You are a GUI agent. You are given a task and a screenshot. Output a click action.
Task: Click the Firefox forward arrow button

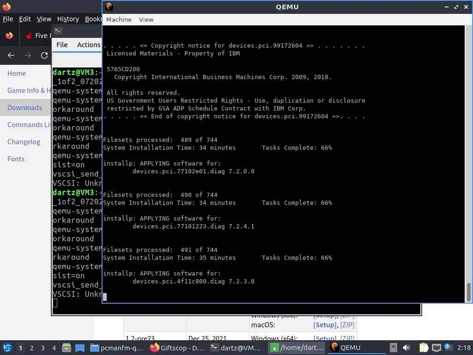pyautogui.click(x=27, y=55)
